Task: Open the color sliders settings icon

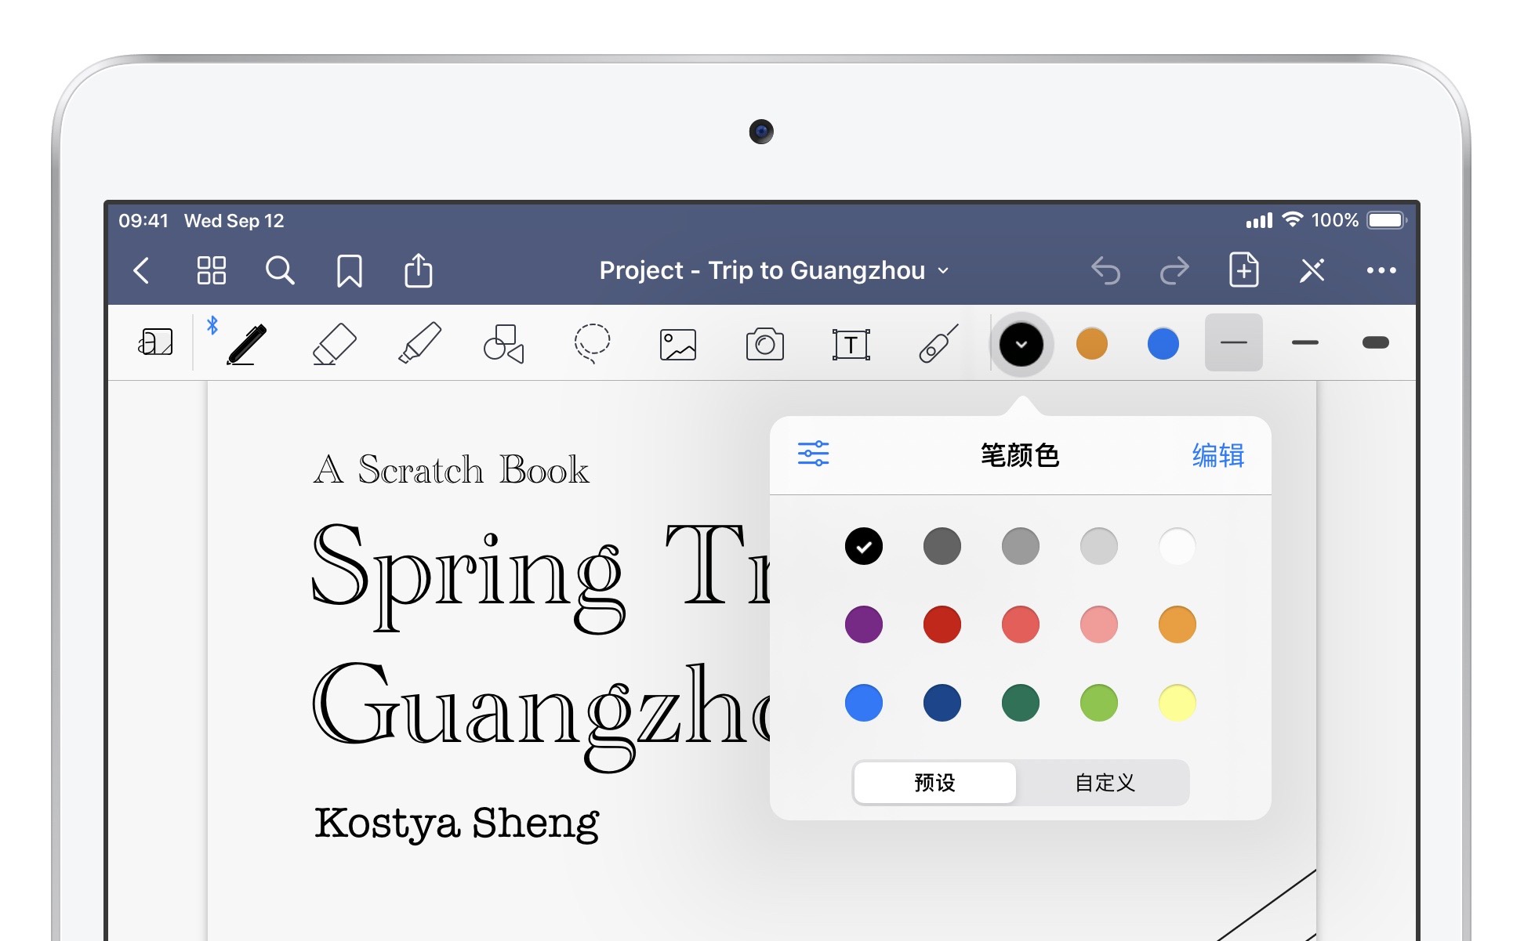Action: [813, 454]
